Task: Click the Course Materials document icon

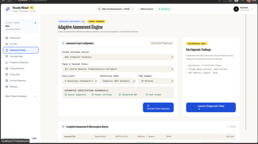Action: (7, 81)
